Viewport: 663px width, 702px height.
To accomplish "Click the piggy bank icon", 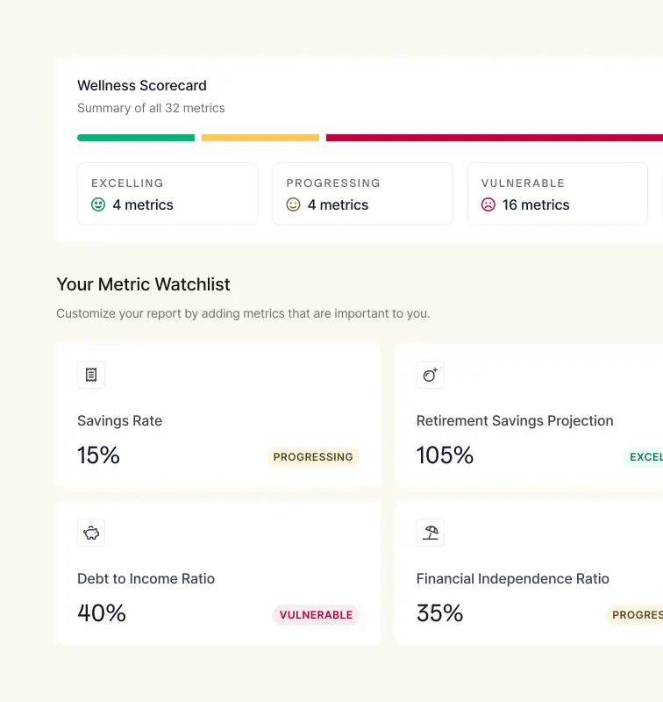I will point(91,533).
